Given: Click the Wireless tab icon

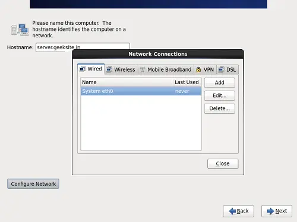Looking at the screenshot, I should point(109,70).
